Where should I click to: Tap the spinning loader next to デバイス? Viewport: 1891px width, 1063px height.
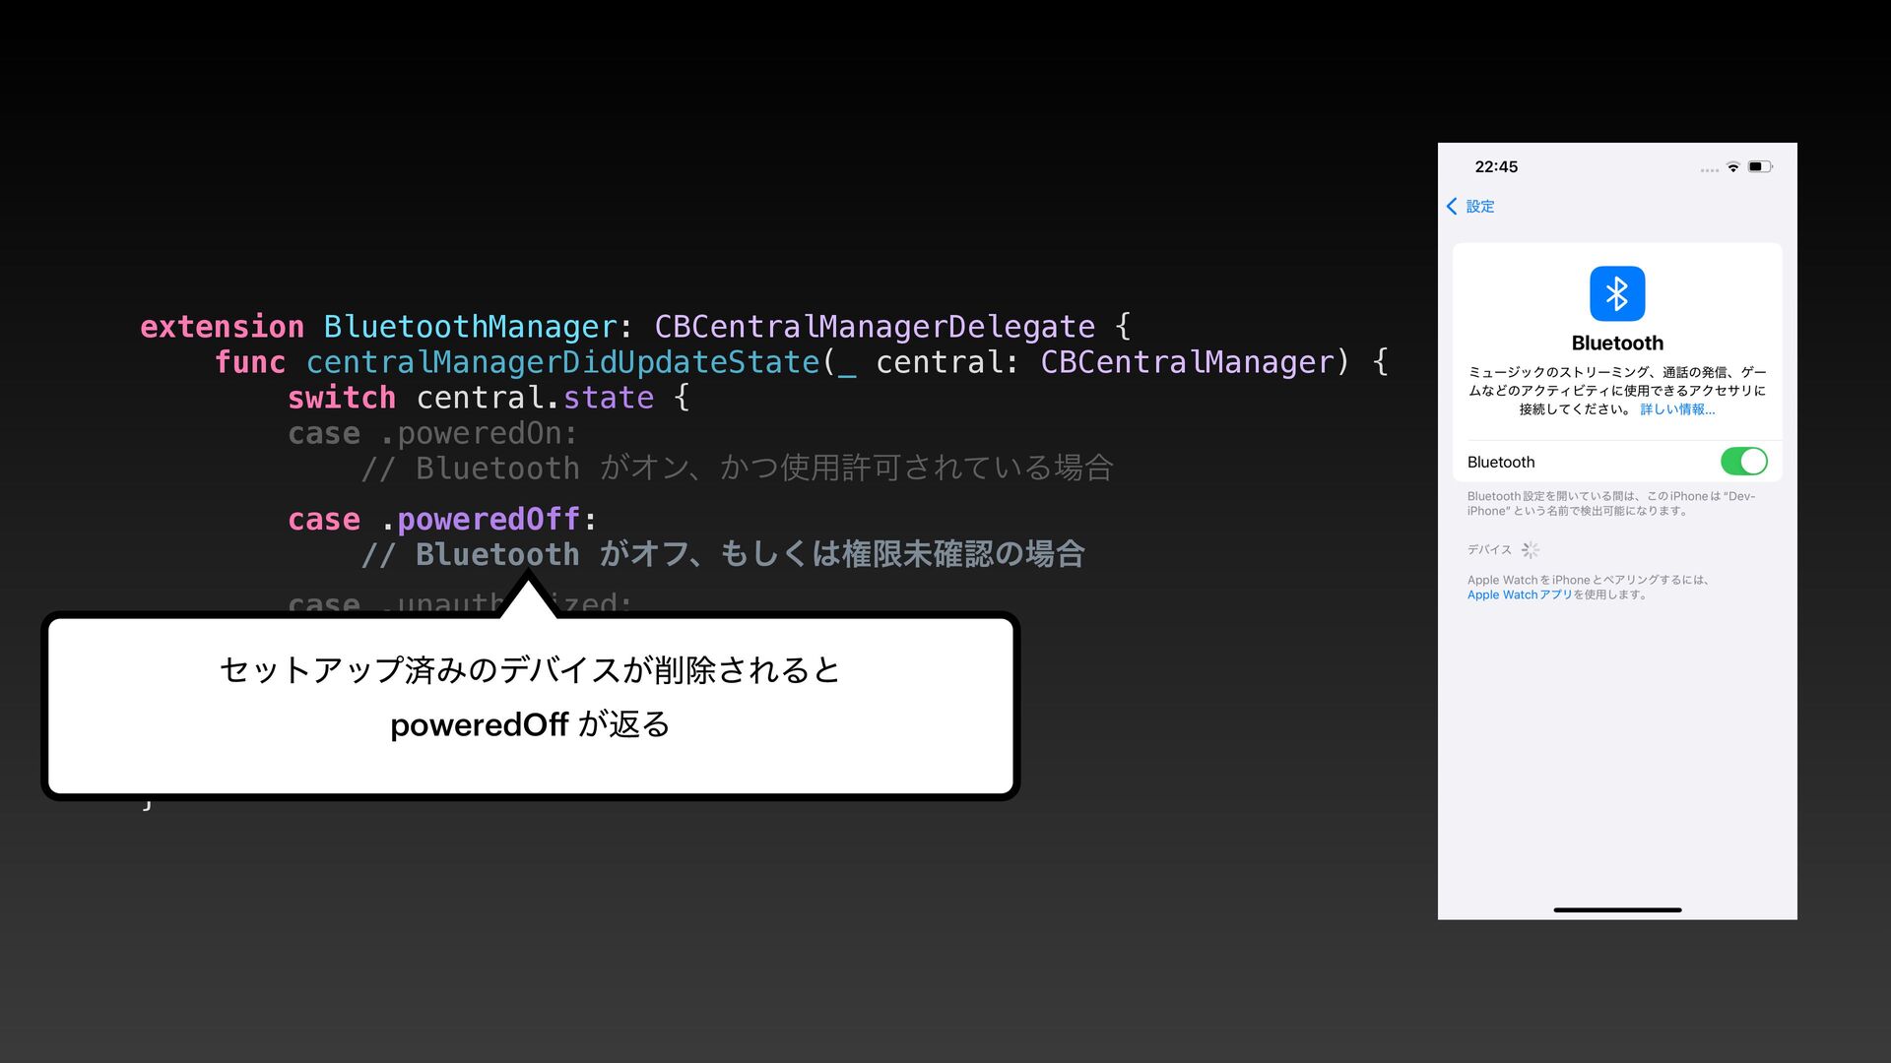[1530, 550]
